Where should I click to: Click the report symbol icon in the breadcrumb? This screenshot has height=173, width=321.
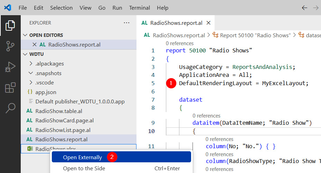click(215, 35)
